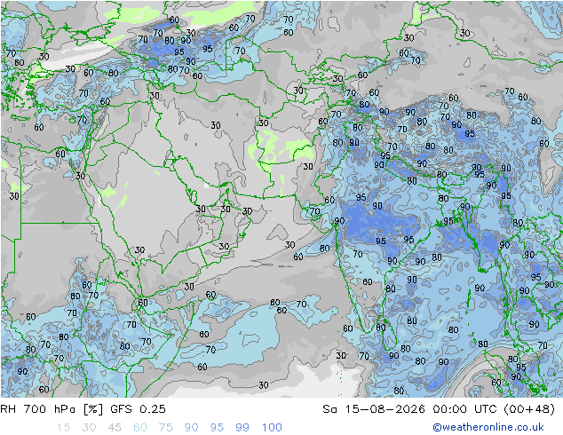Image resolution: width=563 pixels, height=435 pixels.
Task: Pick the 75 value in the color legend
Action: [x=166, y=427]
